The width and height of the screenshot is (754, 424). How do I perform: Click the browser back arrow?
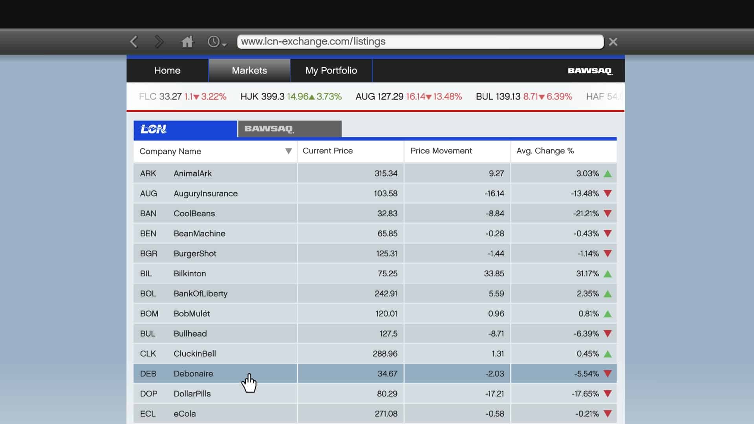pyautogui.click(x=134, y=42)
